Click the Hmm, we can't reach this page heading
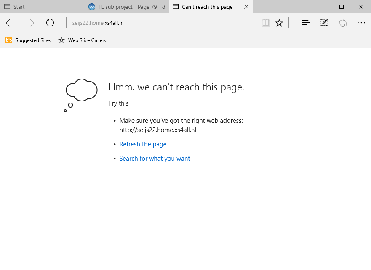The width and height of the screenshot is (371, 270). click(176, 87)
